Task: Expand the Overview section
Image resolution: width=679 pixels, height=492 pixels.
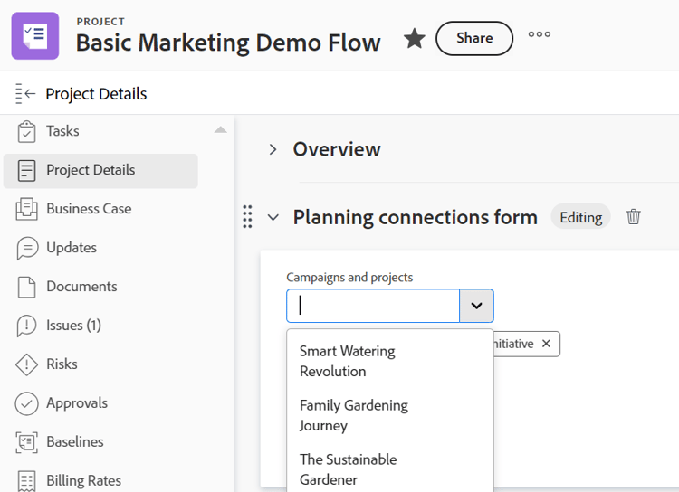Action: click(273, 149)
